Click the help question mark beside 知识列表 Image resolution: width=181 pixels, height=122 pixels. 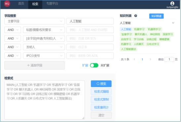[x=136, y=16]
